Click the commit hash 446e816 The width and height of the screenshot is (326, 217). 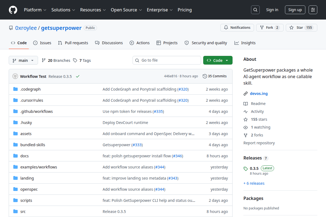pyautogui.click(x=171, y=76)
